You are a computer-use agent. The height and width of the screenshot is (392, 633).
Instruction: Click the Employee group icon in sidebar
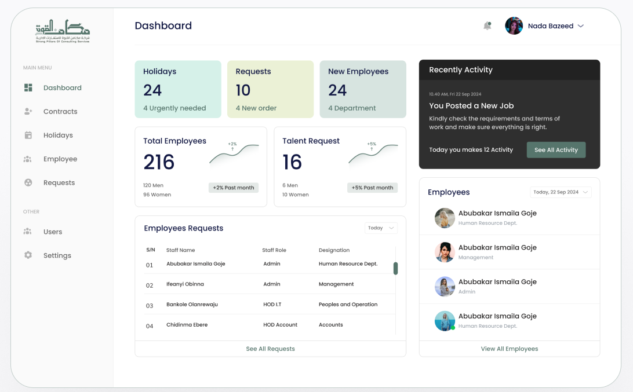click(x=28, y=159)
